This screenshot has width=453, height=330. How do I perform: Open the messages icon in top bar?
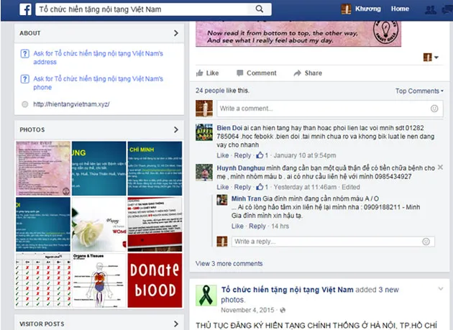(447, 10)
